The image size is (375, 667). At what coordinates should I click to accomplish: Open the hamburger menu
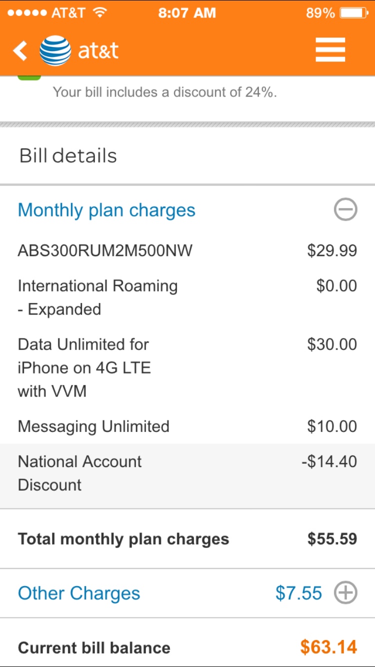pos(330,50)
